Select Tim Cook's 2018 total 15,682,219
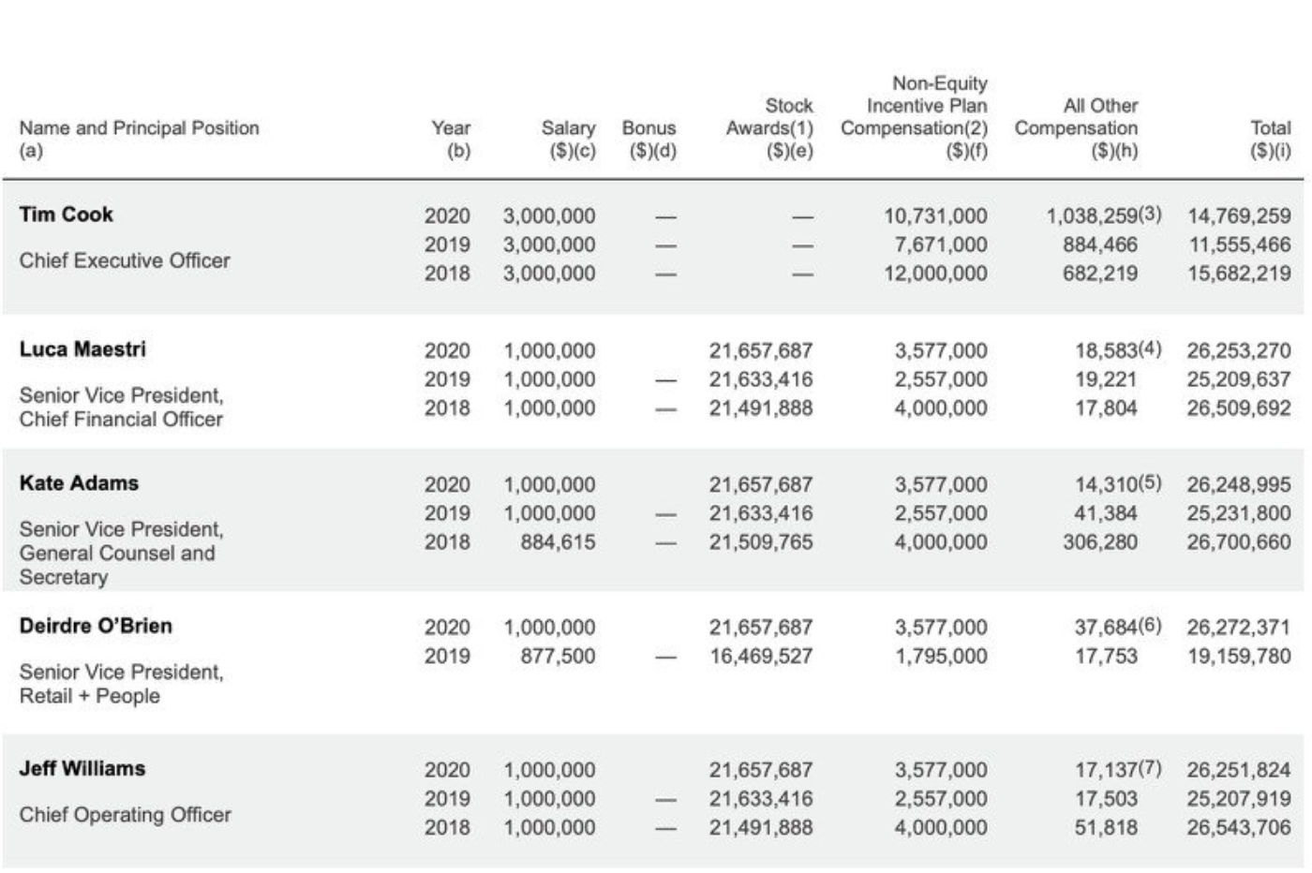1312x873 pixels. (x=1239, y=274)
